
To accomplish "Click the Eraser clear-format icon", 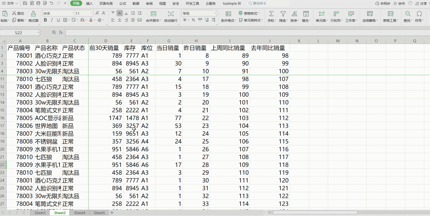I will pyautogui.click(x=99, y=20).
